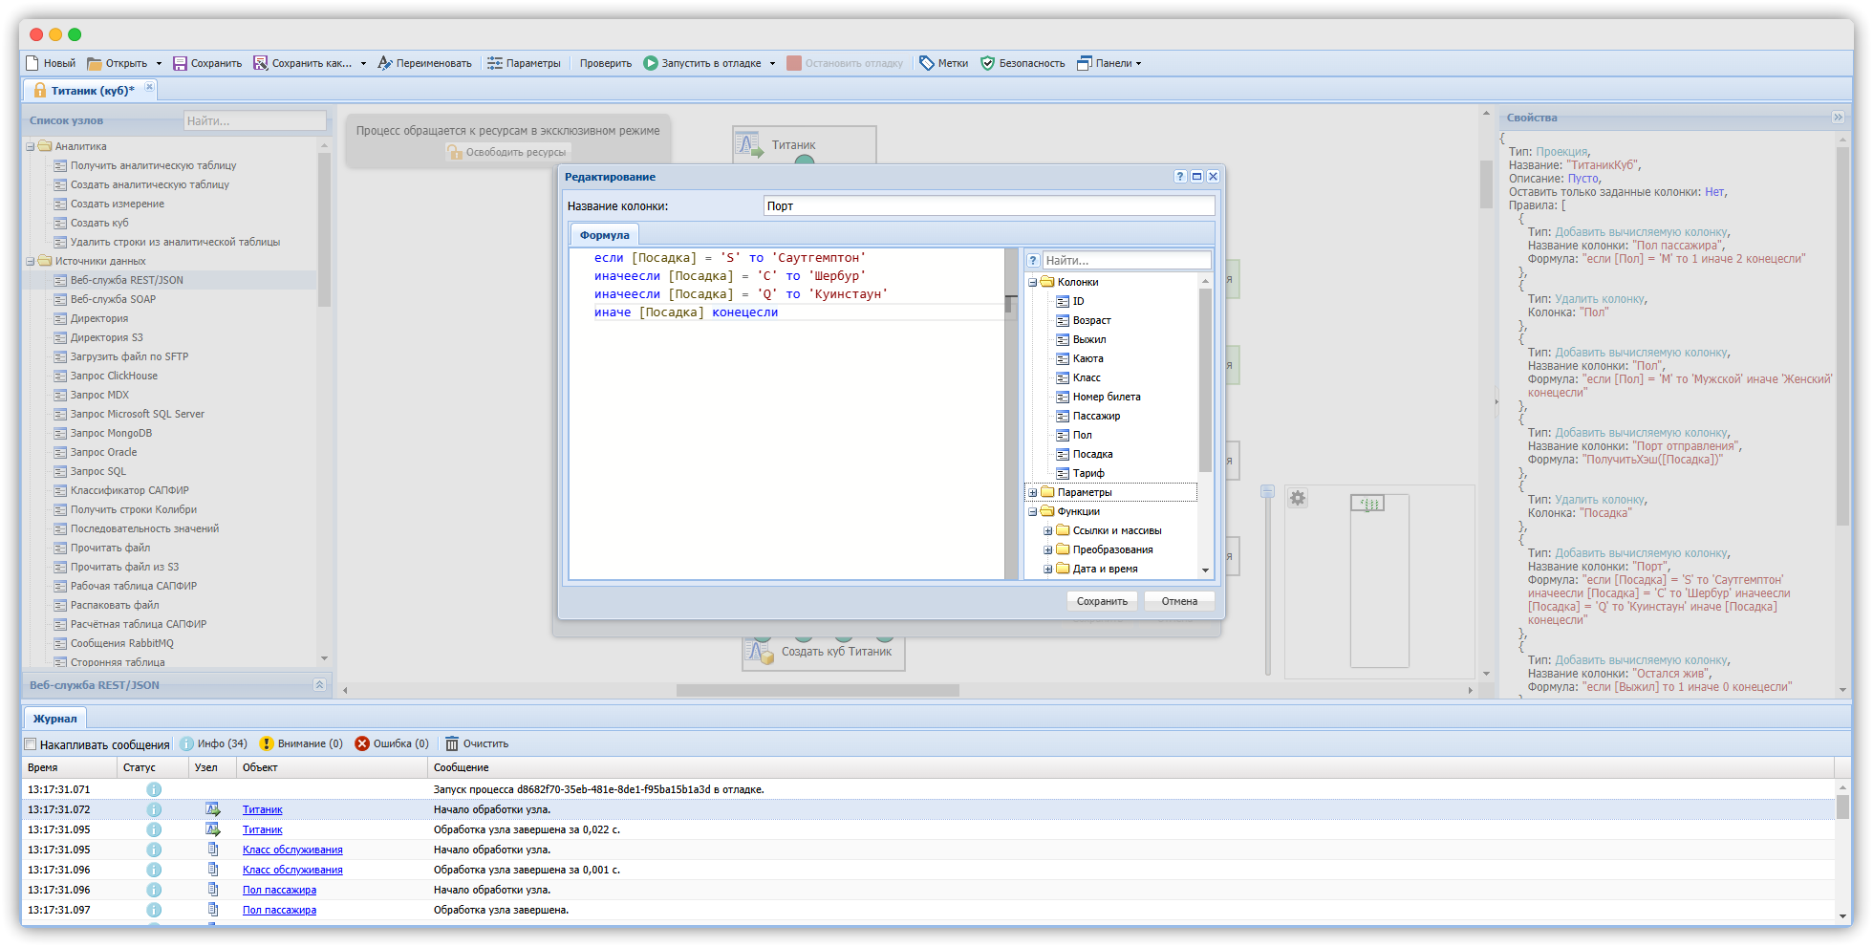This screenshot has width=1873, height=947.
Task: Click the Метки tag icon
Action: (927, 63)
